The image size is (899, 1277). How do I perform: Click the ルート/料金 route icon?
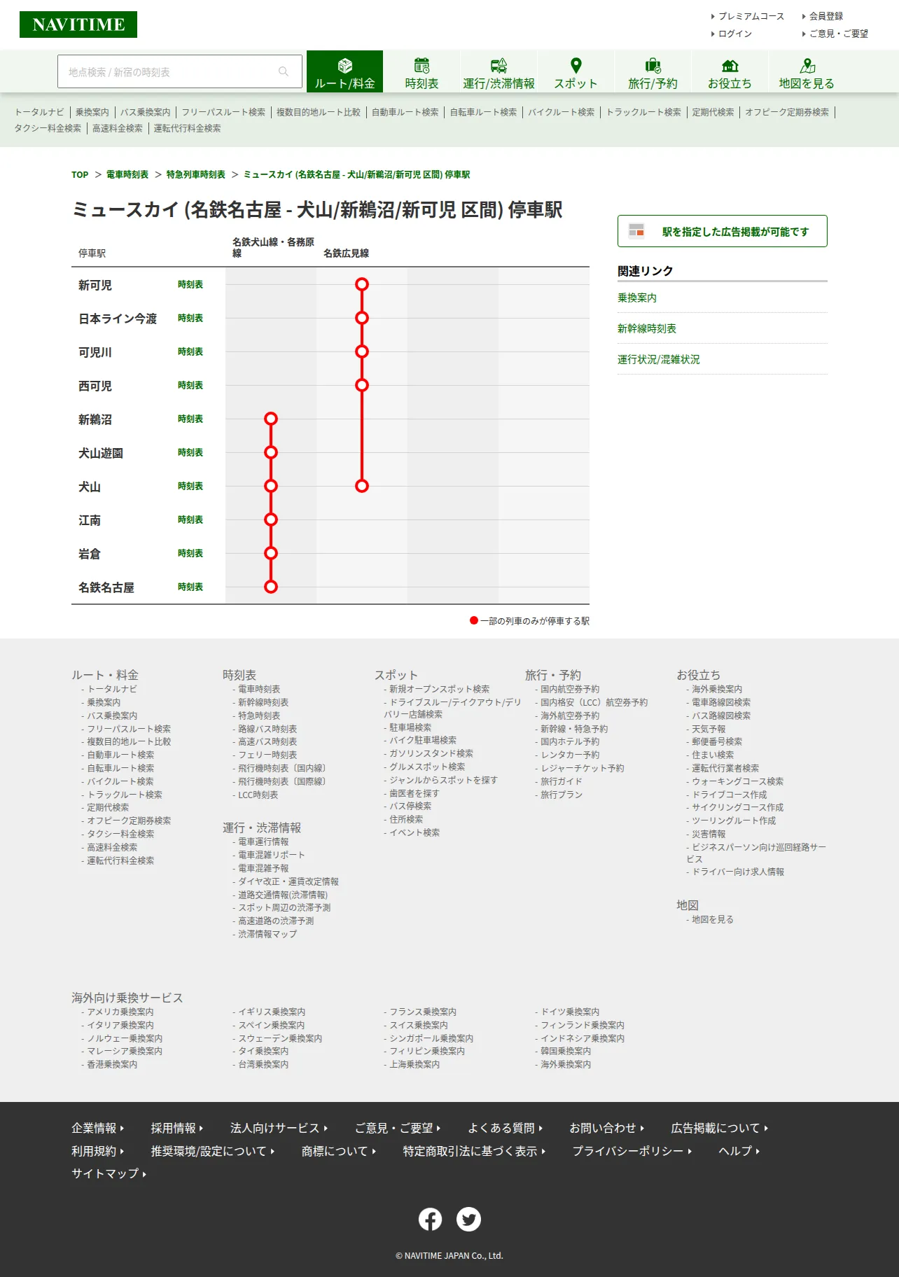click(344, 66)
